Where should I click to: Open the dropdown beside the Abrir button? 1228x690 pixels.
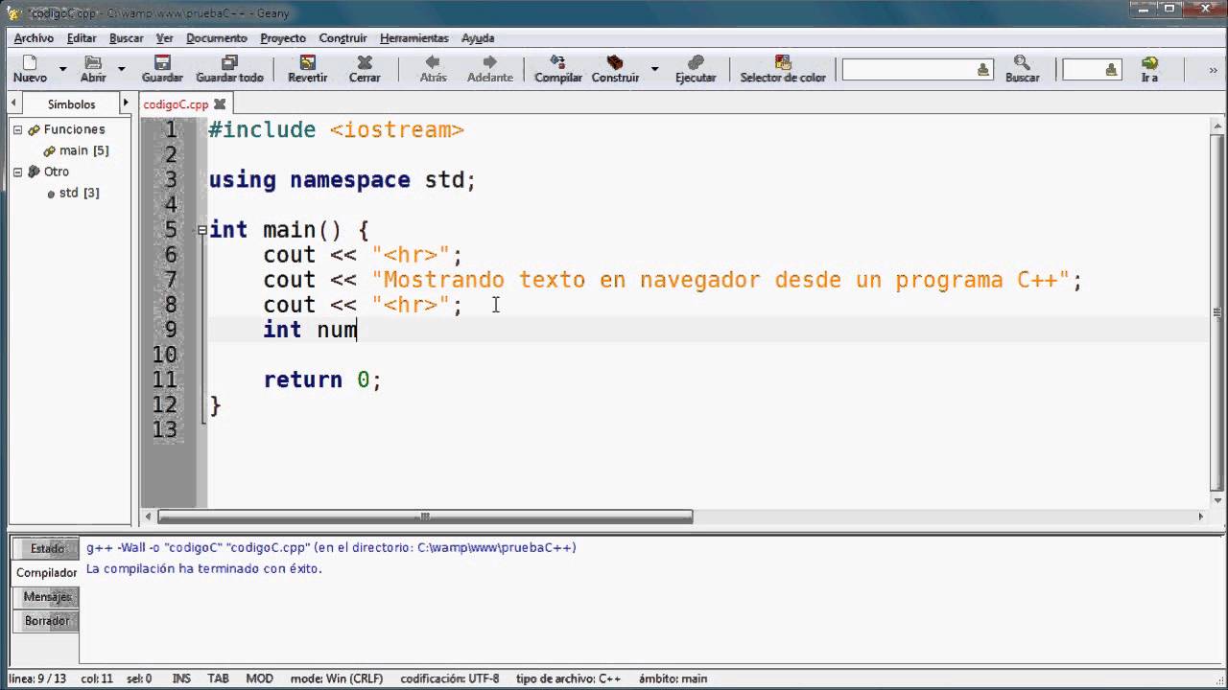tap(120, 67)
